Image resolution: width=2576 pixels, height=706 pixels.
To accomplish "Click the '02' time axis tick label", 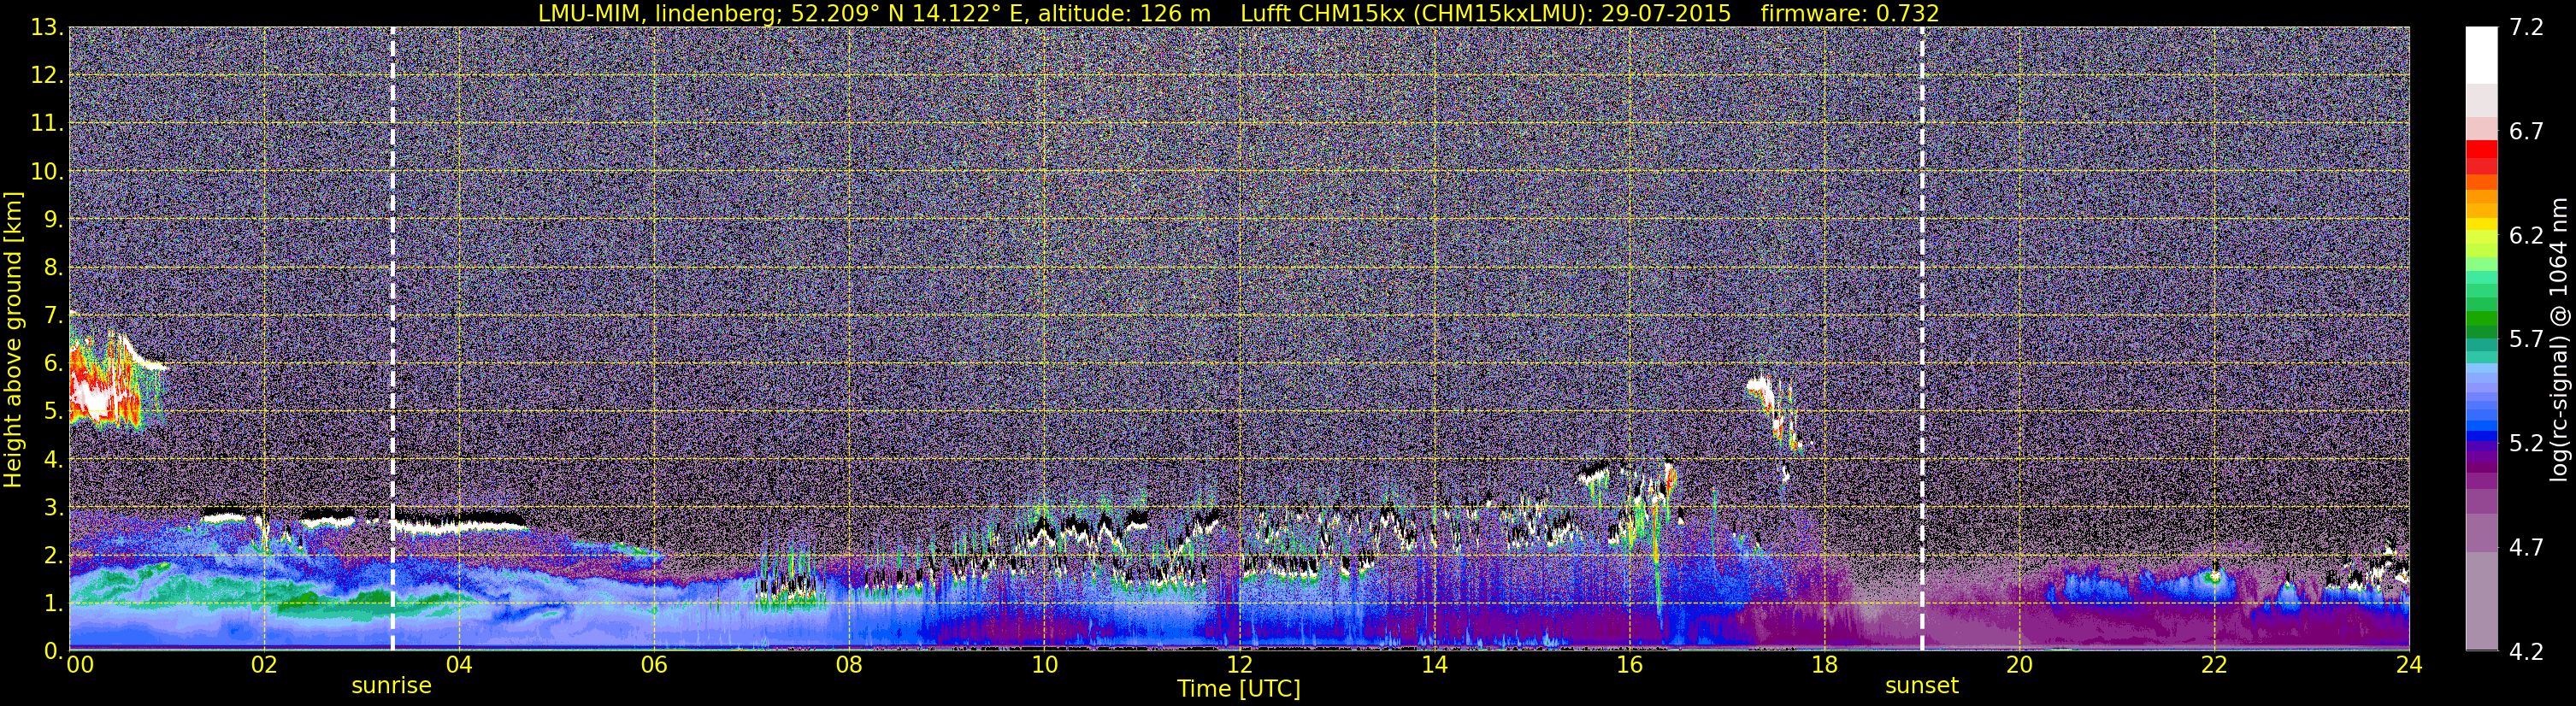I will (264, 666).
